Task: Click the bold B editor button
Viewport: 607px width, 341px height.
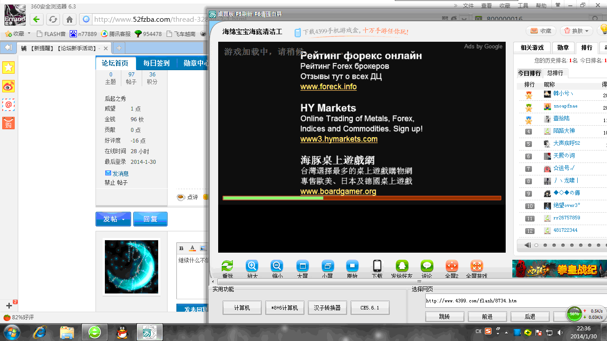Action: (x=181, y=248)
